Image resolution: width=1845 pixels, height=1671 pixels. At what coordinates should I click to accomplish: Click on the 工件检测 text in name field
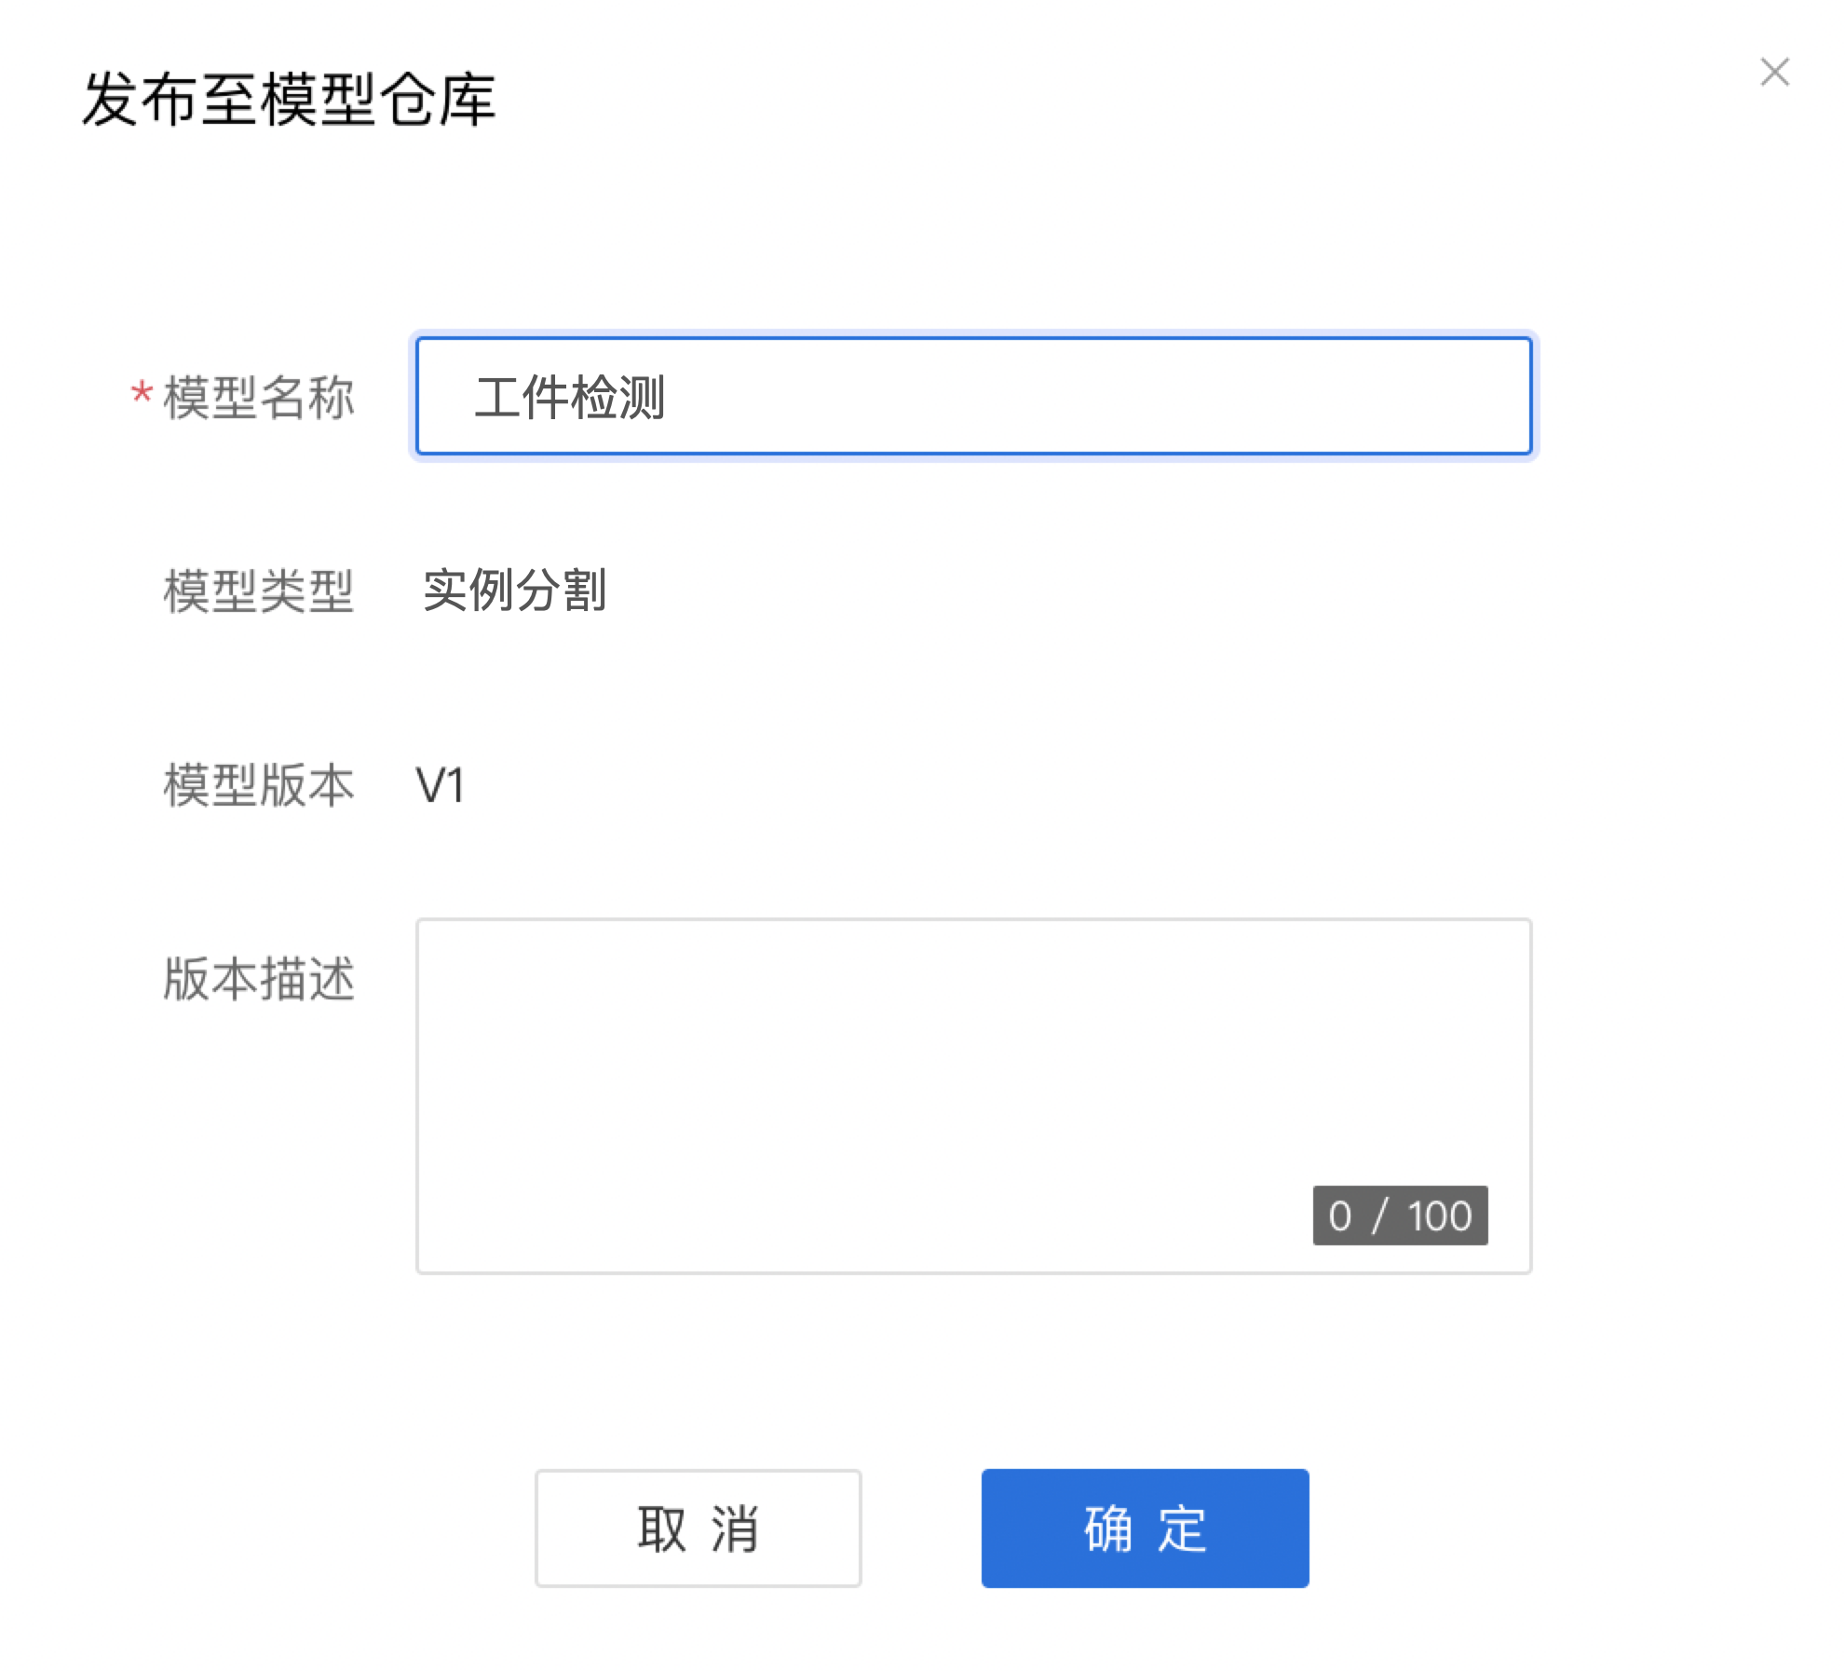[x=569, y=398]
